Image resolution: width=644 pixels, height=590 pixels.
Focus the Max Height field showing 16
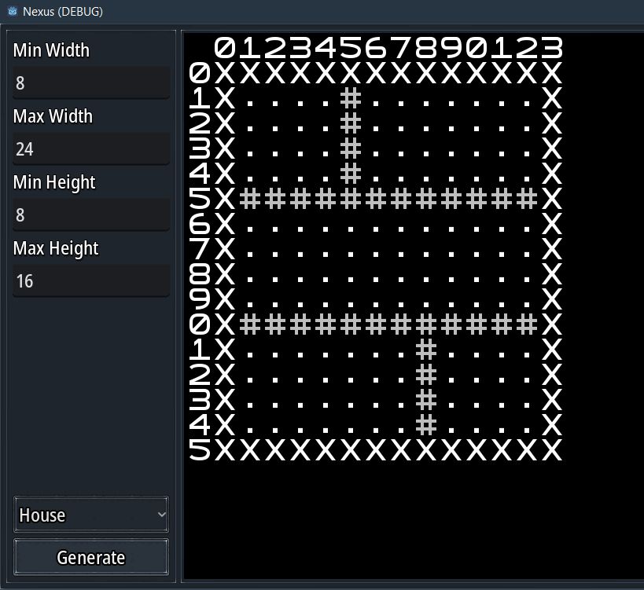90,280
